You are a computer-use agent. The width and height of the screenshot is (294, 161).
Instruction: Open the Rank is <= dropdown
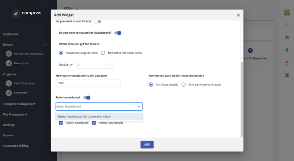click(x=95, y=65)
